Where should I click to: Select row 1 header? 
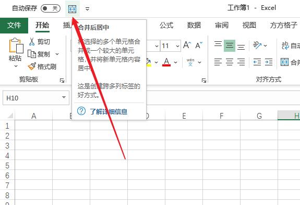[x=7, y=126]
